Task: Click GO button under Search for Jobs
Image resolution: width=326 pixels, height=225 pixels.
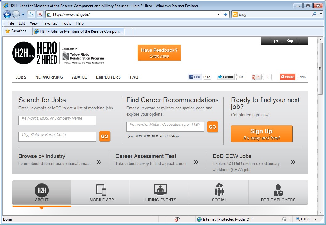Action: coord(104,137)
